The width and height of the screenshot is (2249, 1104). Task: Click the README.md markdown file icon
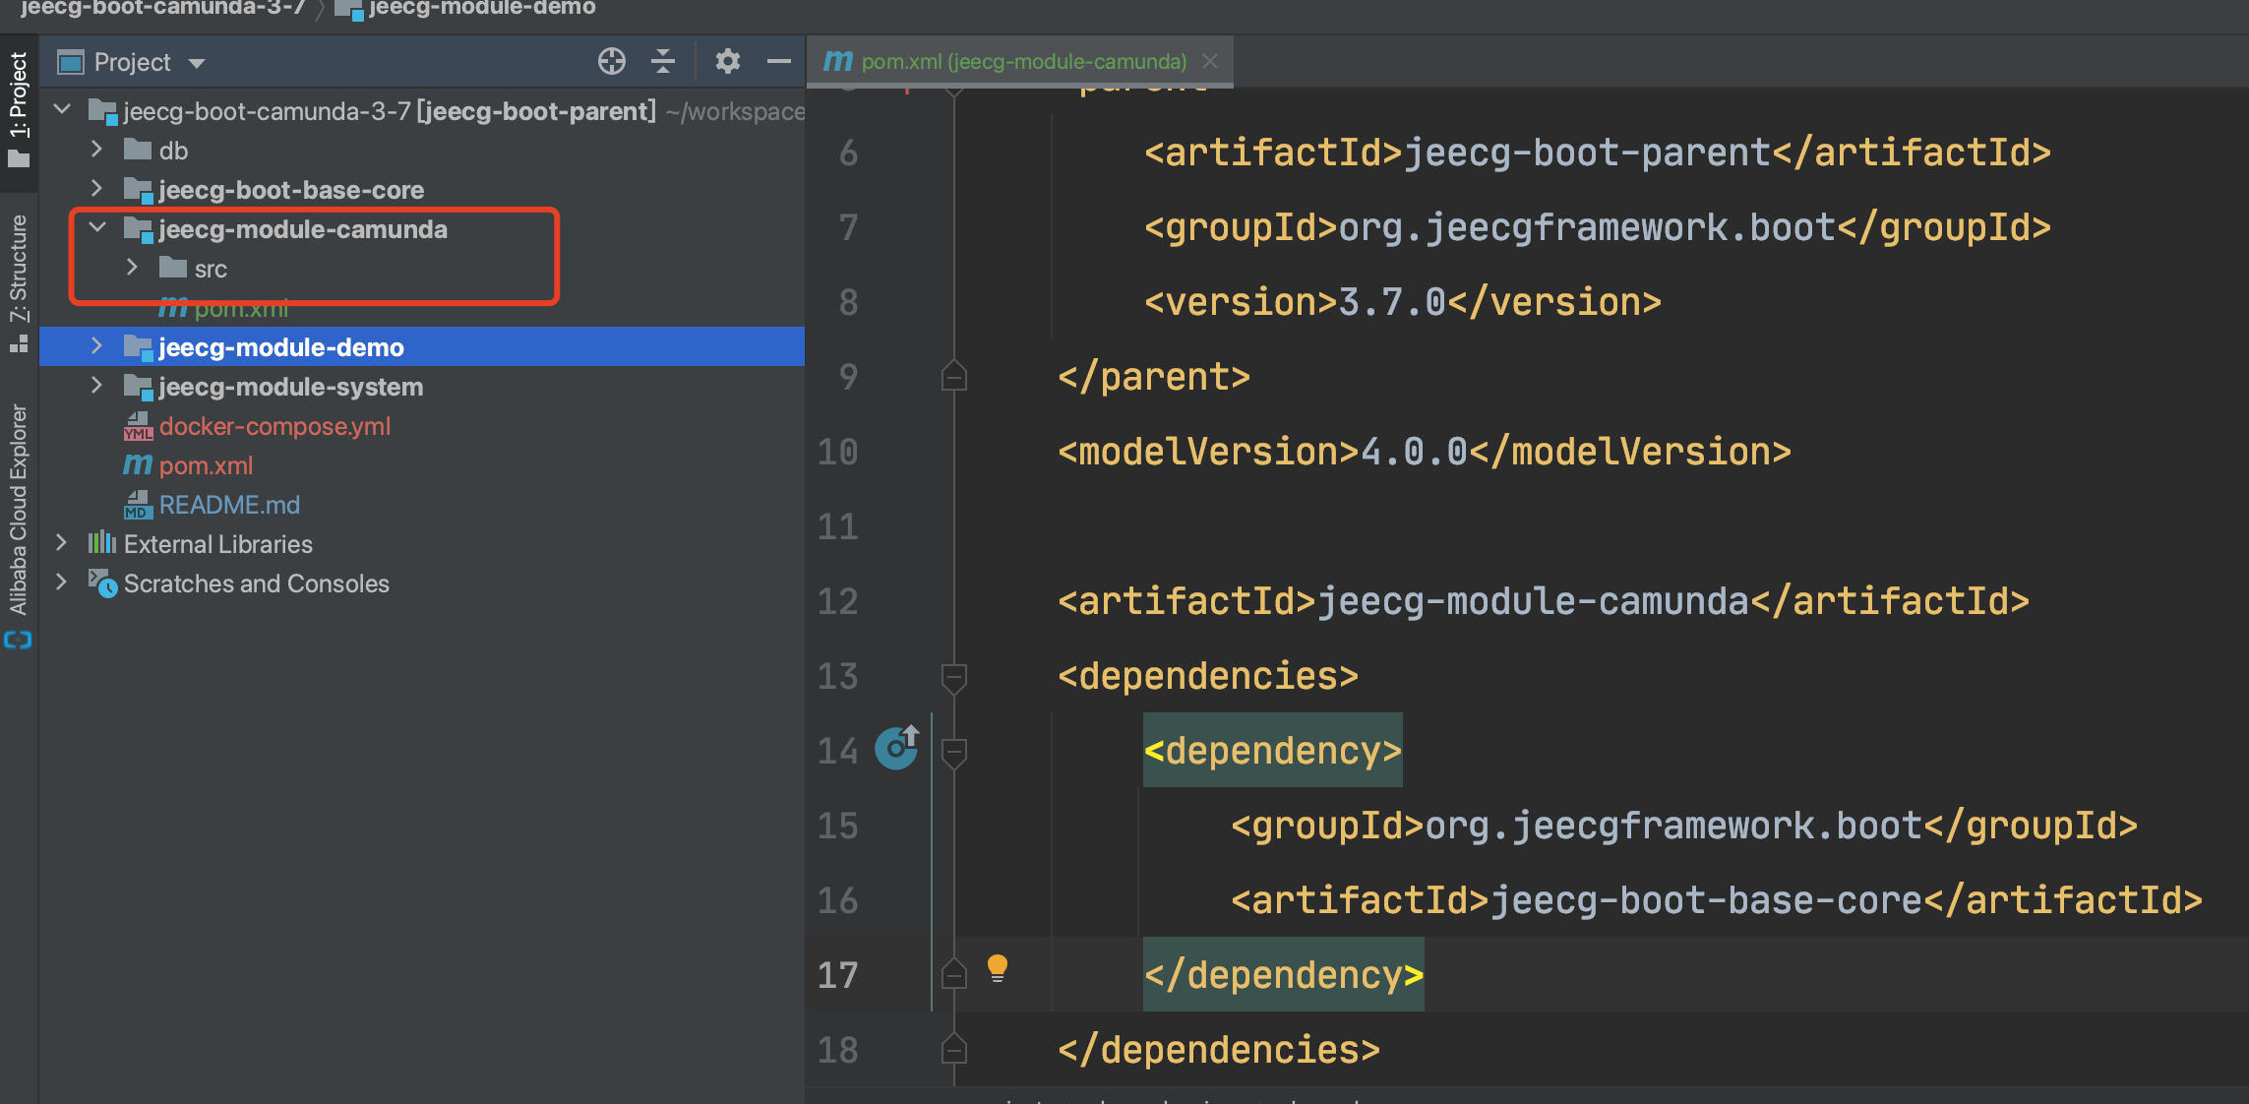coord(138,505)
